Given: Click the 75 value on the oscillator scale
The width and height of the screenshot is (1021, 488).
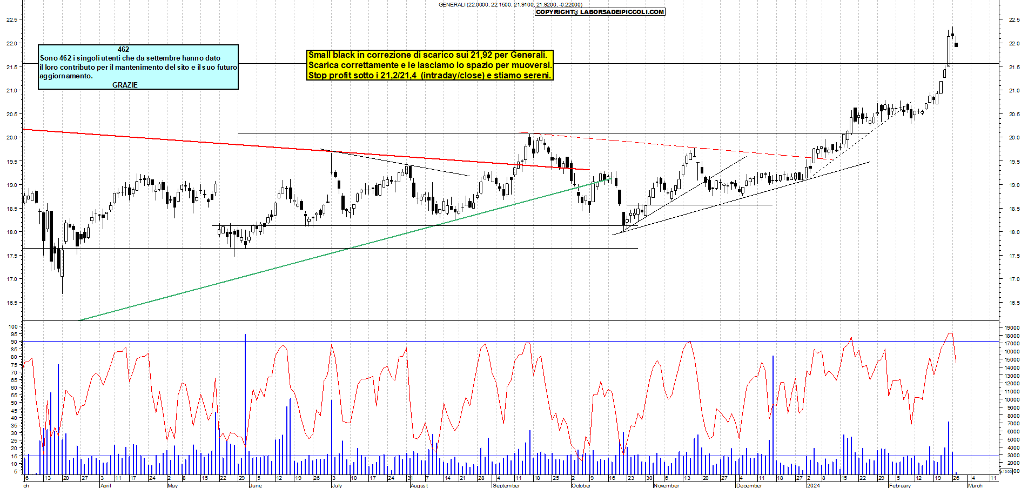Looking at the screenshot, I should tap(15, 365).
